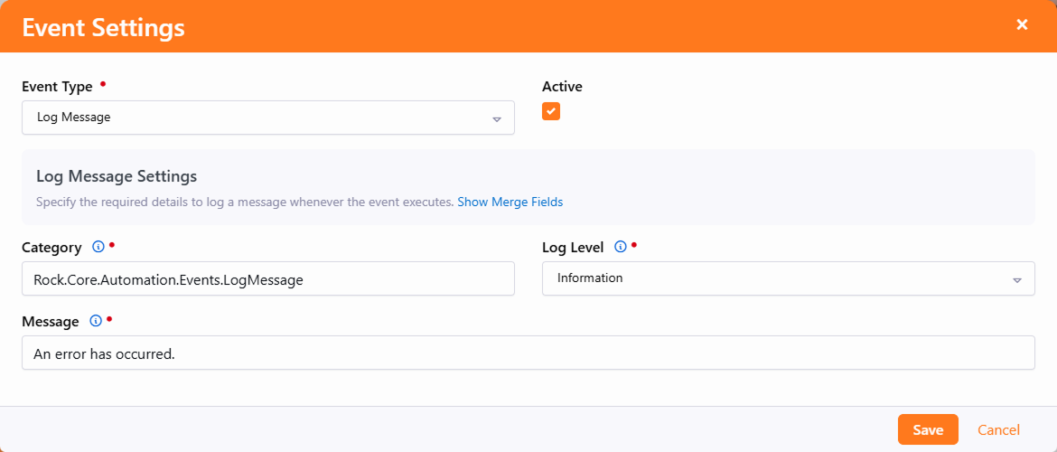
Task: Uncheck the Active checkbox
Action: tap(551, 111)
